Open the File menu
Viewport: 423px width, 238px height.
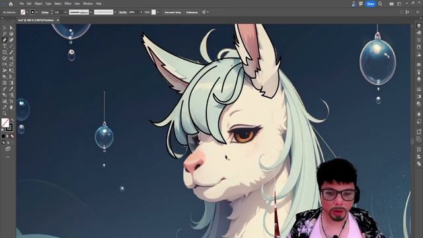point(21,4)
